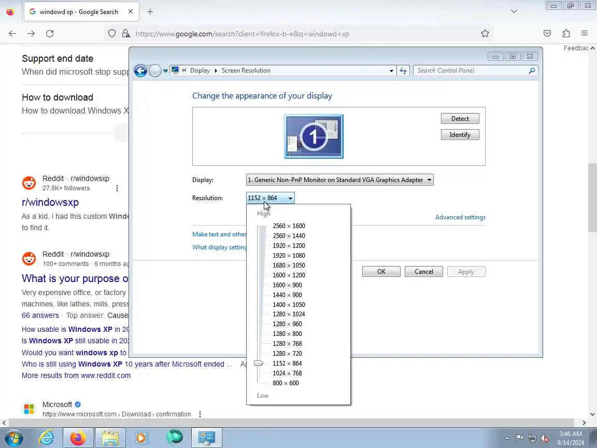Choose 1024 × 768 resolution
This screenshot has height=448, width=597.
point(288,373)
